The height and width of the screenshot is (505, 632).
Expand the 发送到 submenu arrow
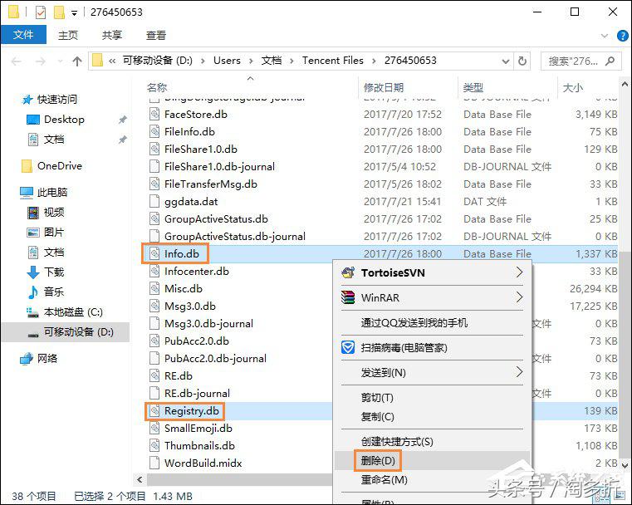[519, 372]
